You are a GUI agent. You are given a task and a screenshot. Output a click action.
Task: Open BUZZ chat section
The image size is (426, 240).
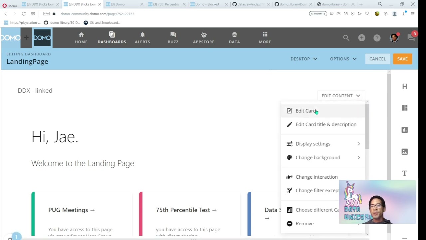pyautogui.click(x=173, y=38)
